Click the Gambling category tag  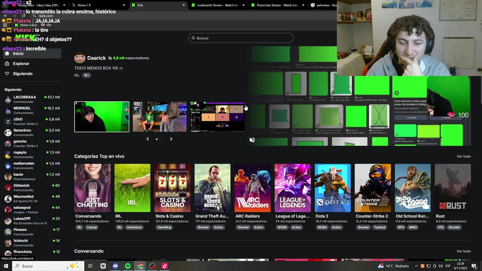164,227
